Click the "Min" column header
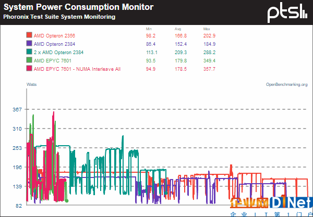The image size is (313, 217). pyautogui.click(x=149, y=29)
